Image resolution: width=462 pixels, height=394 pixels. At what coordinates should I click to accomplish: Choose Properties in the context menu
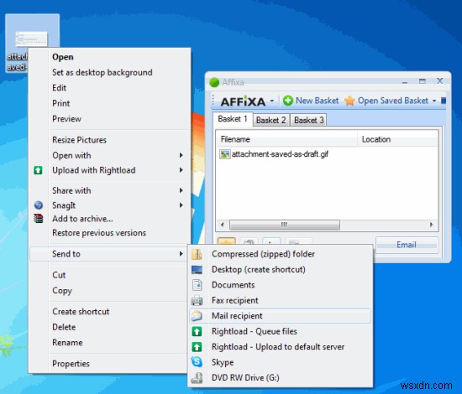click(71, 364)
